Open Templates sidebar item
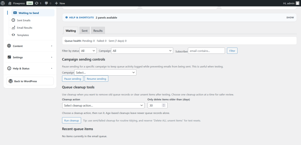This screenshot has height=145, width=301. tap(23, 35)
